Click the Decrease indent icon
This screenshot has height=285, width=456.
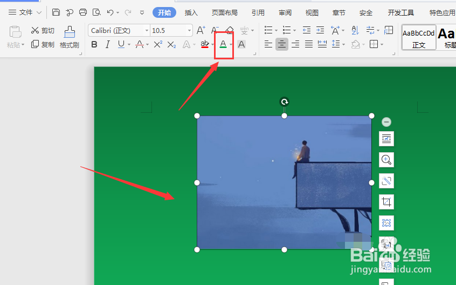[307, 30]
